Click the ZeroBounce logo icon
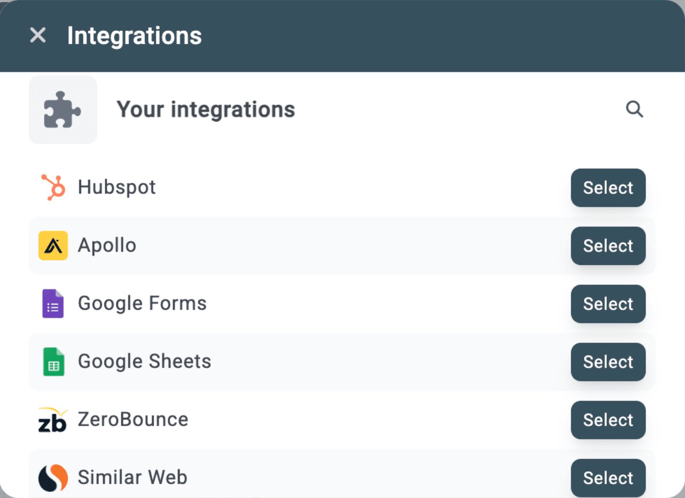Screen dimensions: 685x498 point(52,420)
